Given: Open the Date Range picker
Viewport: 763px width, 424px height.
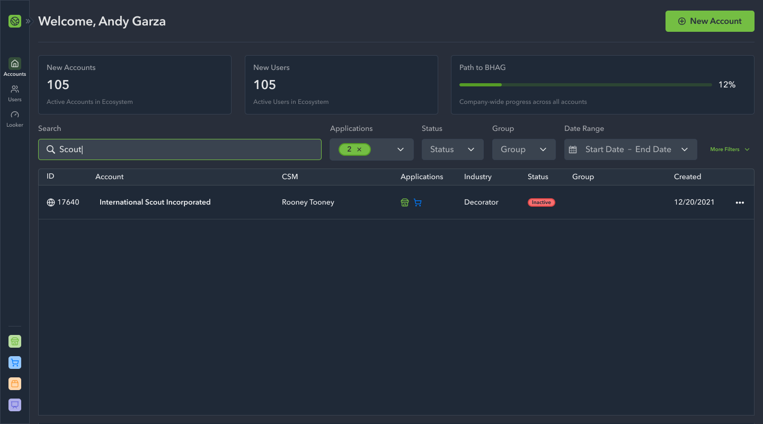Looking at the screenshot, I should point(631,149).
